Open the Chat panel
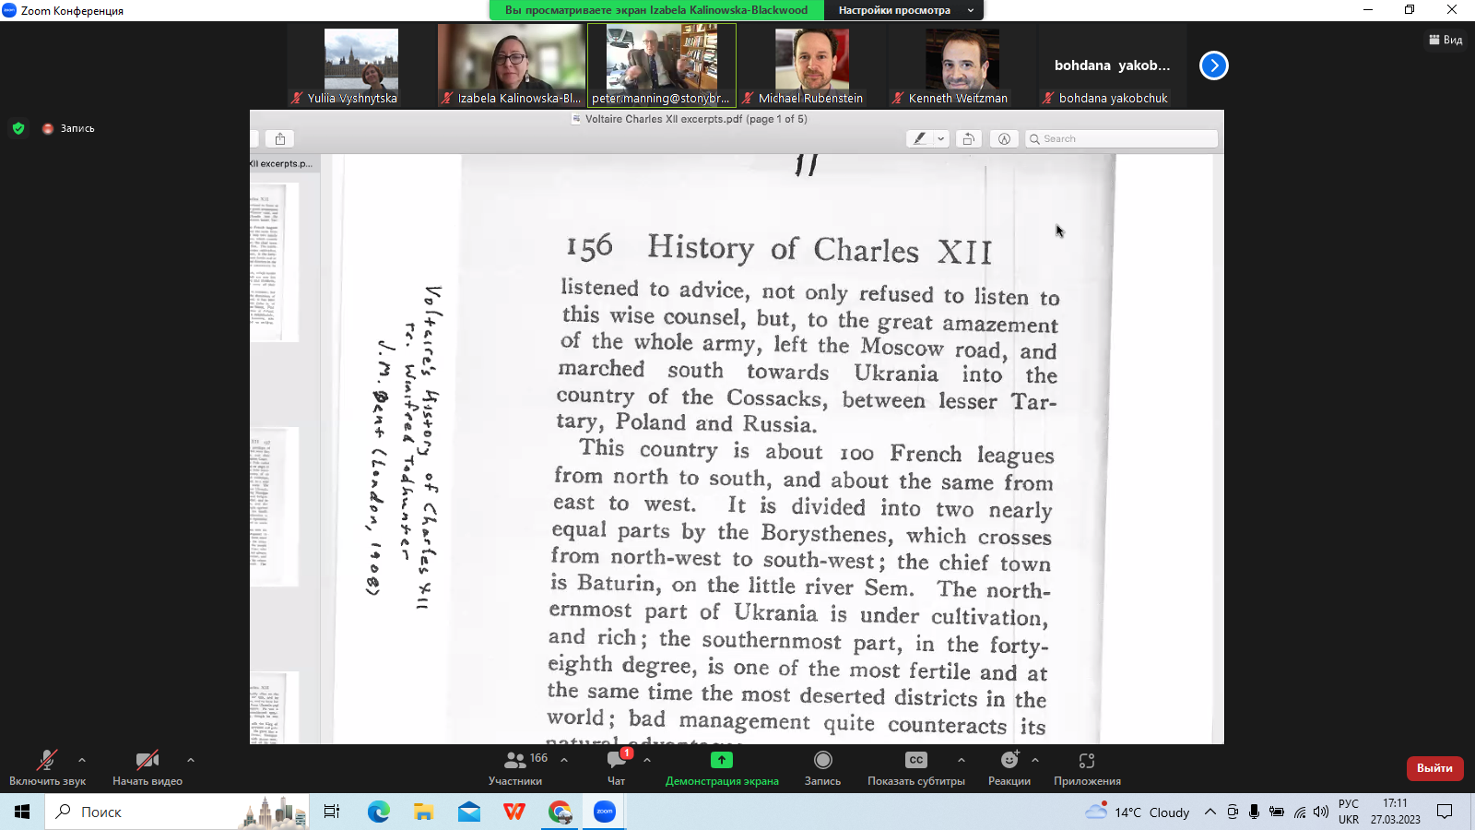Viewport: 1475px width, 830px height. 616,761
